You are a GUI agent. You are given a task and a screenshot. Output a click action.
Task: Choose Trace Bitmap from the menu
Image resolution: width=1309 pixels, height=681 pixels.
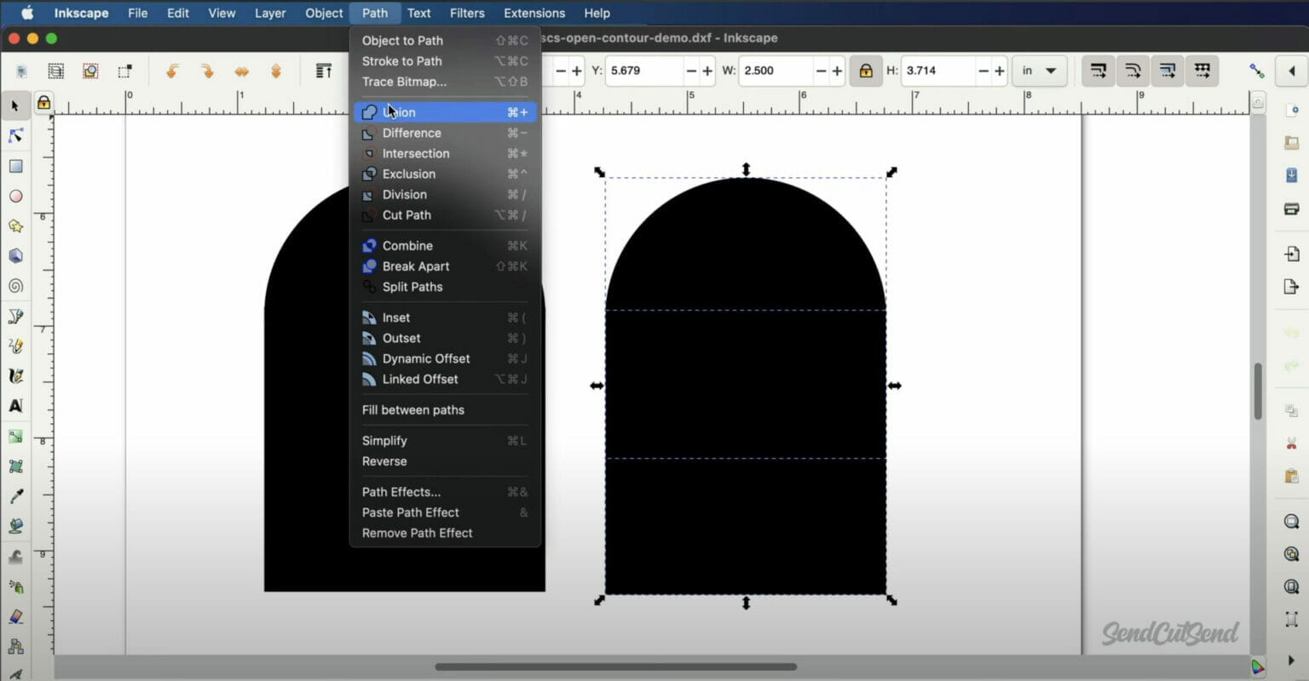click(x=404, y=82)
